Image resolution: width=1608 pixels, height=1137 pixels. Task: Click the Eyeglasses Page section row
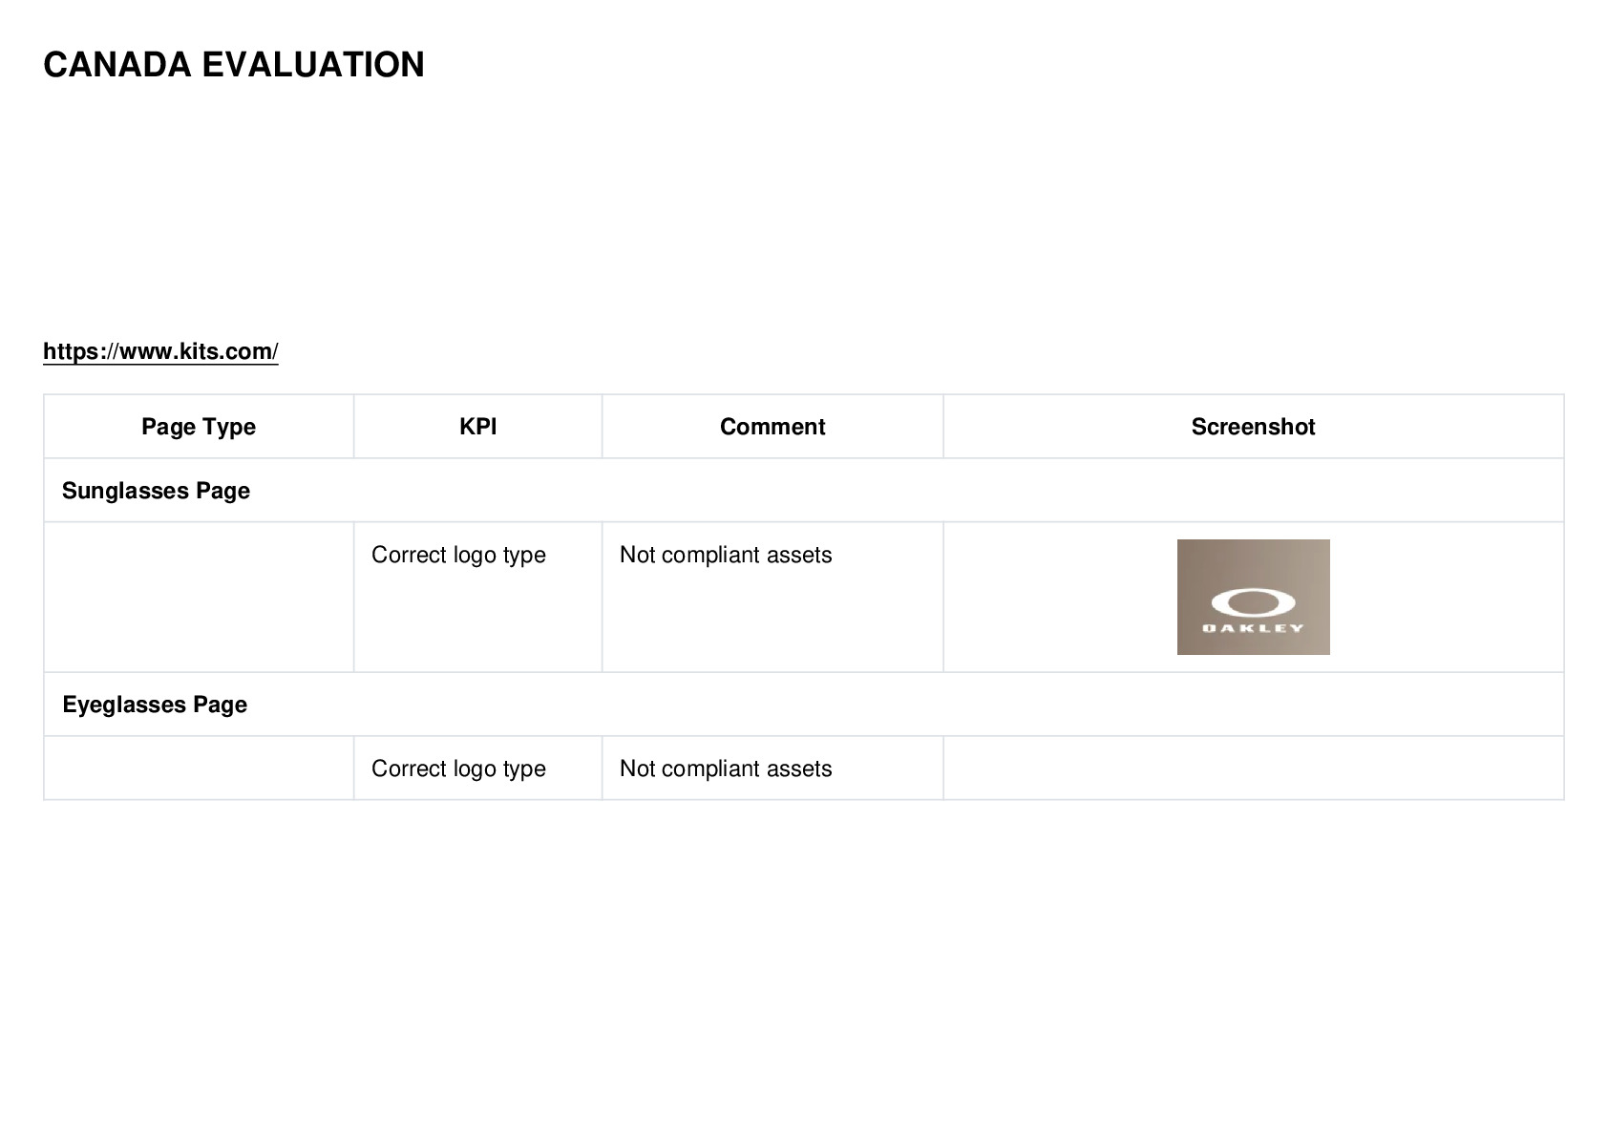click(804, 705)
